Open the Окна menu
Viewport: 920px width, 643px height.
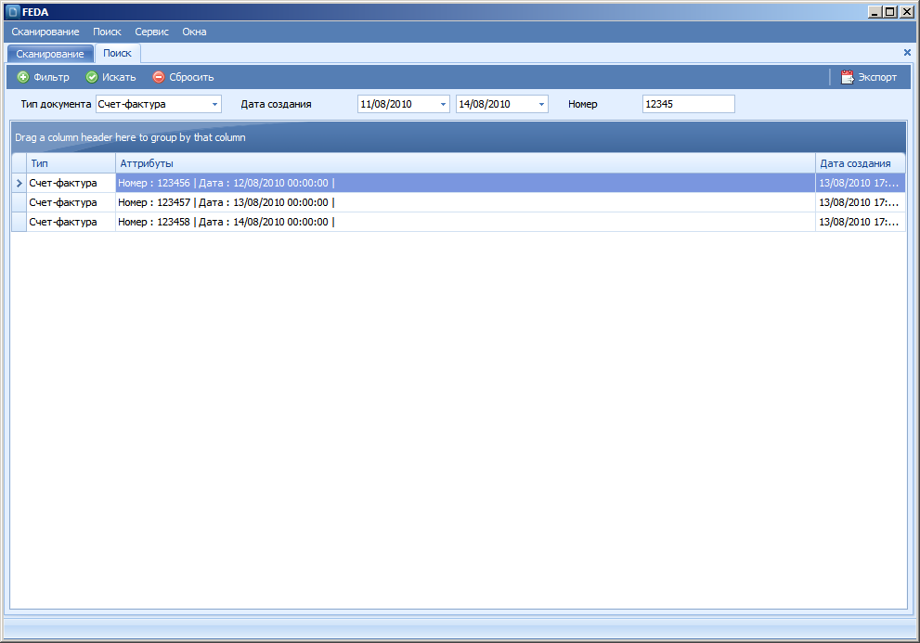[194, 32]
